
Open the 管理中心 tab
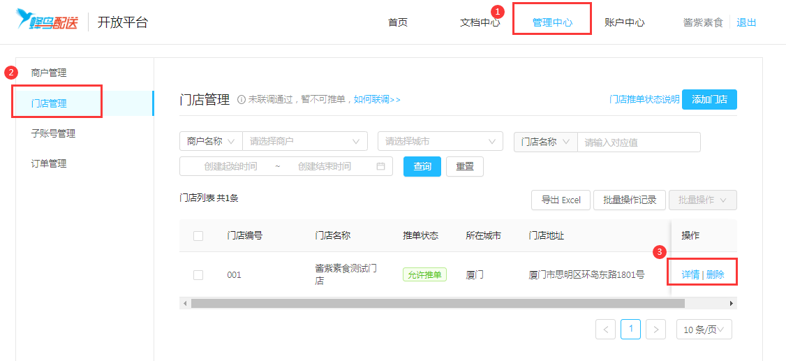(552, 22)
